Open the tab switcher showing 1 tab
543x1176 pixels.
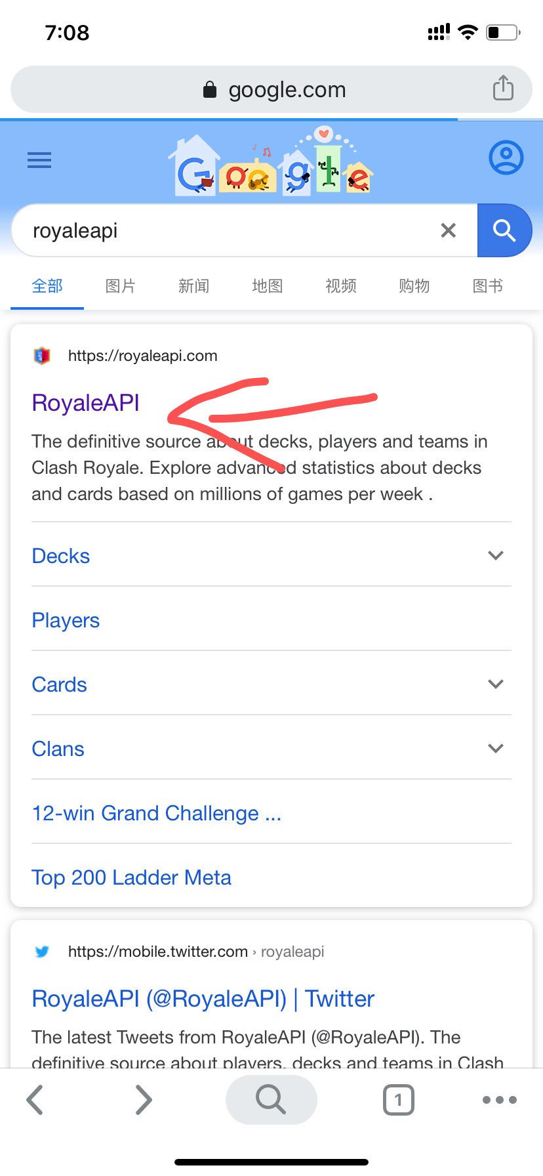point(398,1099)
